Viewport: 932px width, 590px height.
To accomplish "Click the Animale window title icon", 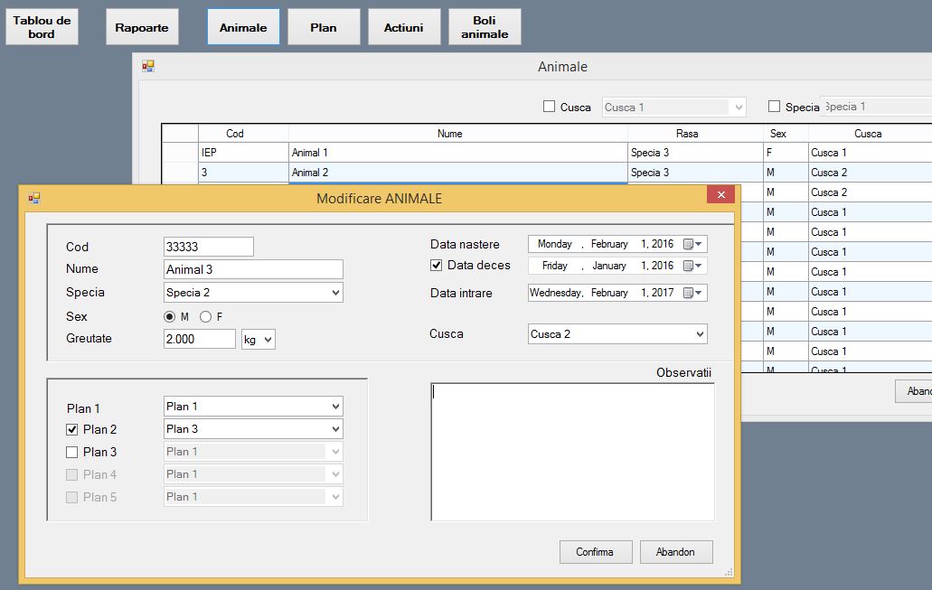I will (148, 66).
